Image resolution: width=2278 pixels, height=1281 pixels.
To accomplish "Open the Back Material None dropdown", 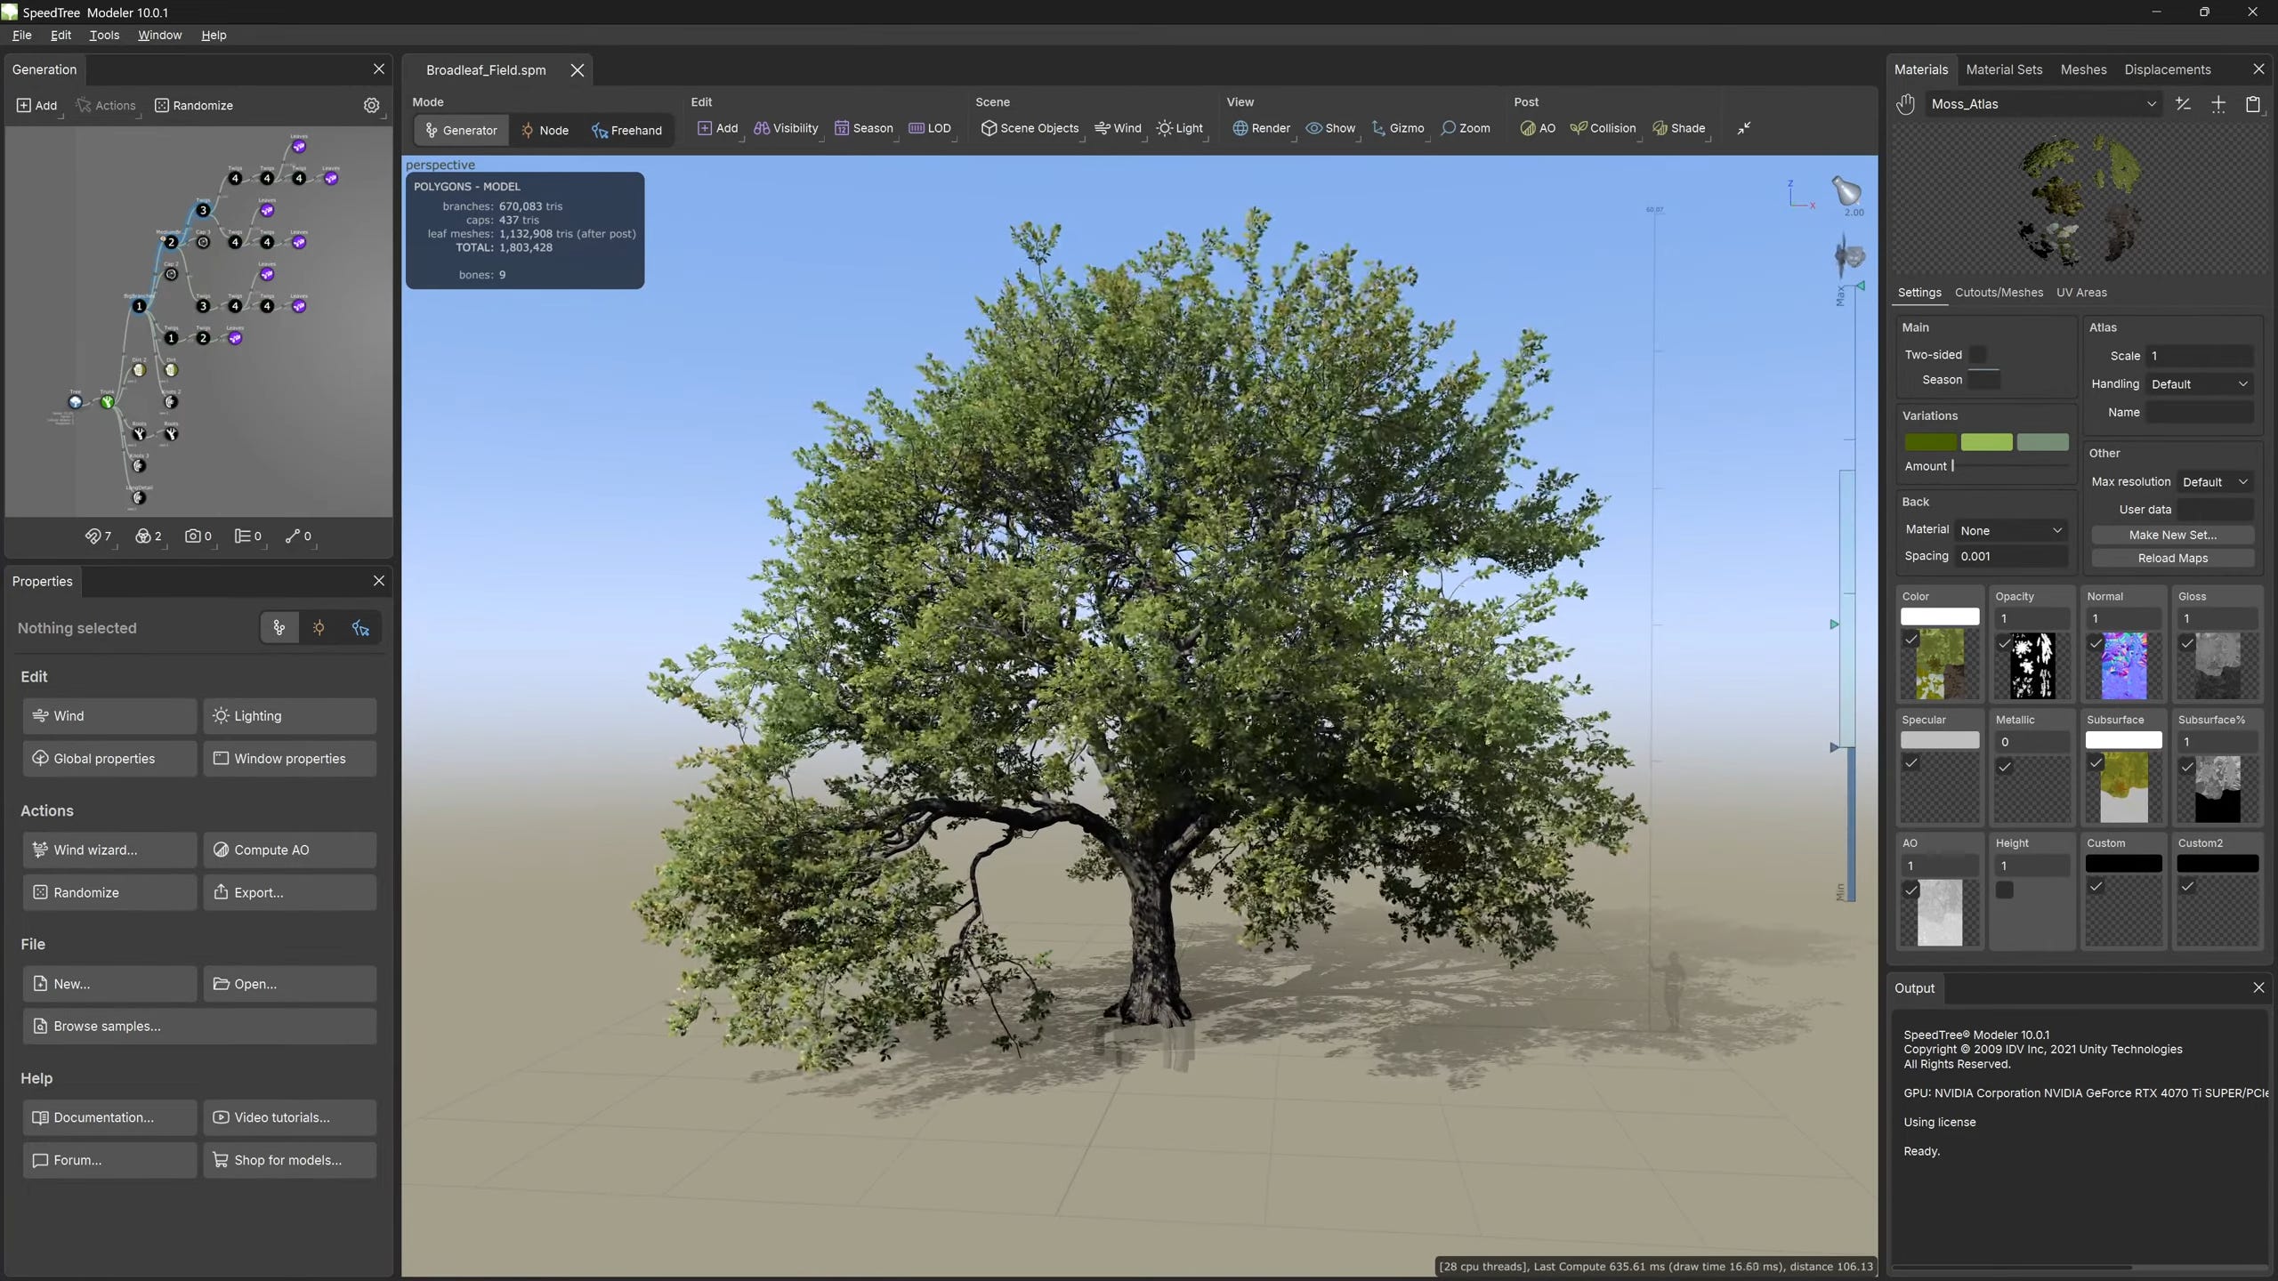I will pyautogui.click(x=2011, y=530).
